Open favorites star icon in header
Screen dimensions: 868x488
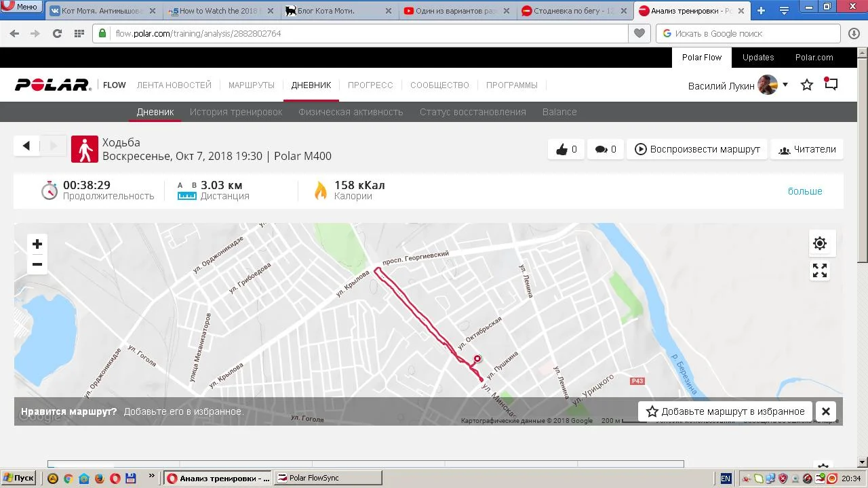[807, 85]
